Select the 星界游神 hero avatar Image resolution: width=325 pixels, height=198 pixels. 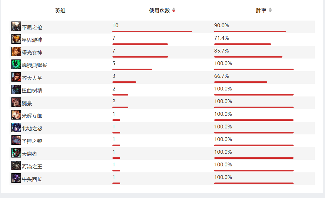coord(16,39)
